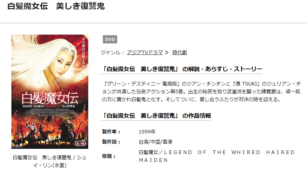Open the 時代劇 genre link
This screenshot has height=171, width=307.
click(179, 53)
